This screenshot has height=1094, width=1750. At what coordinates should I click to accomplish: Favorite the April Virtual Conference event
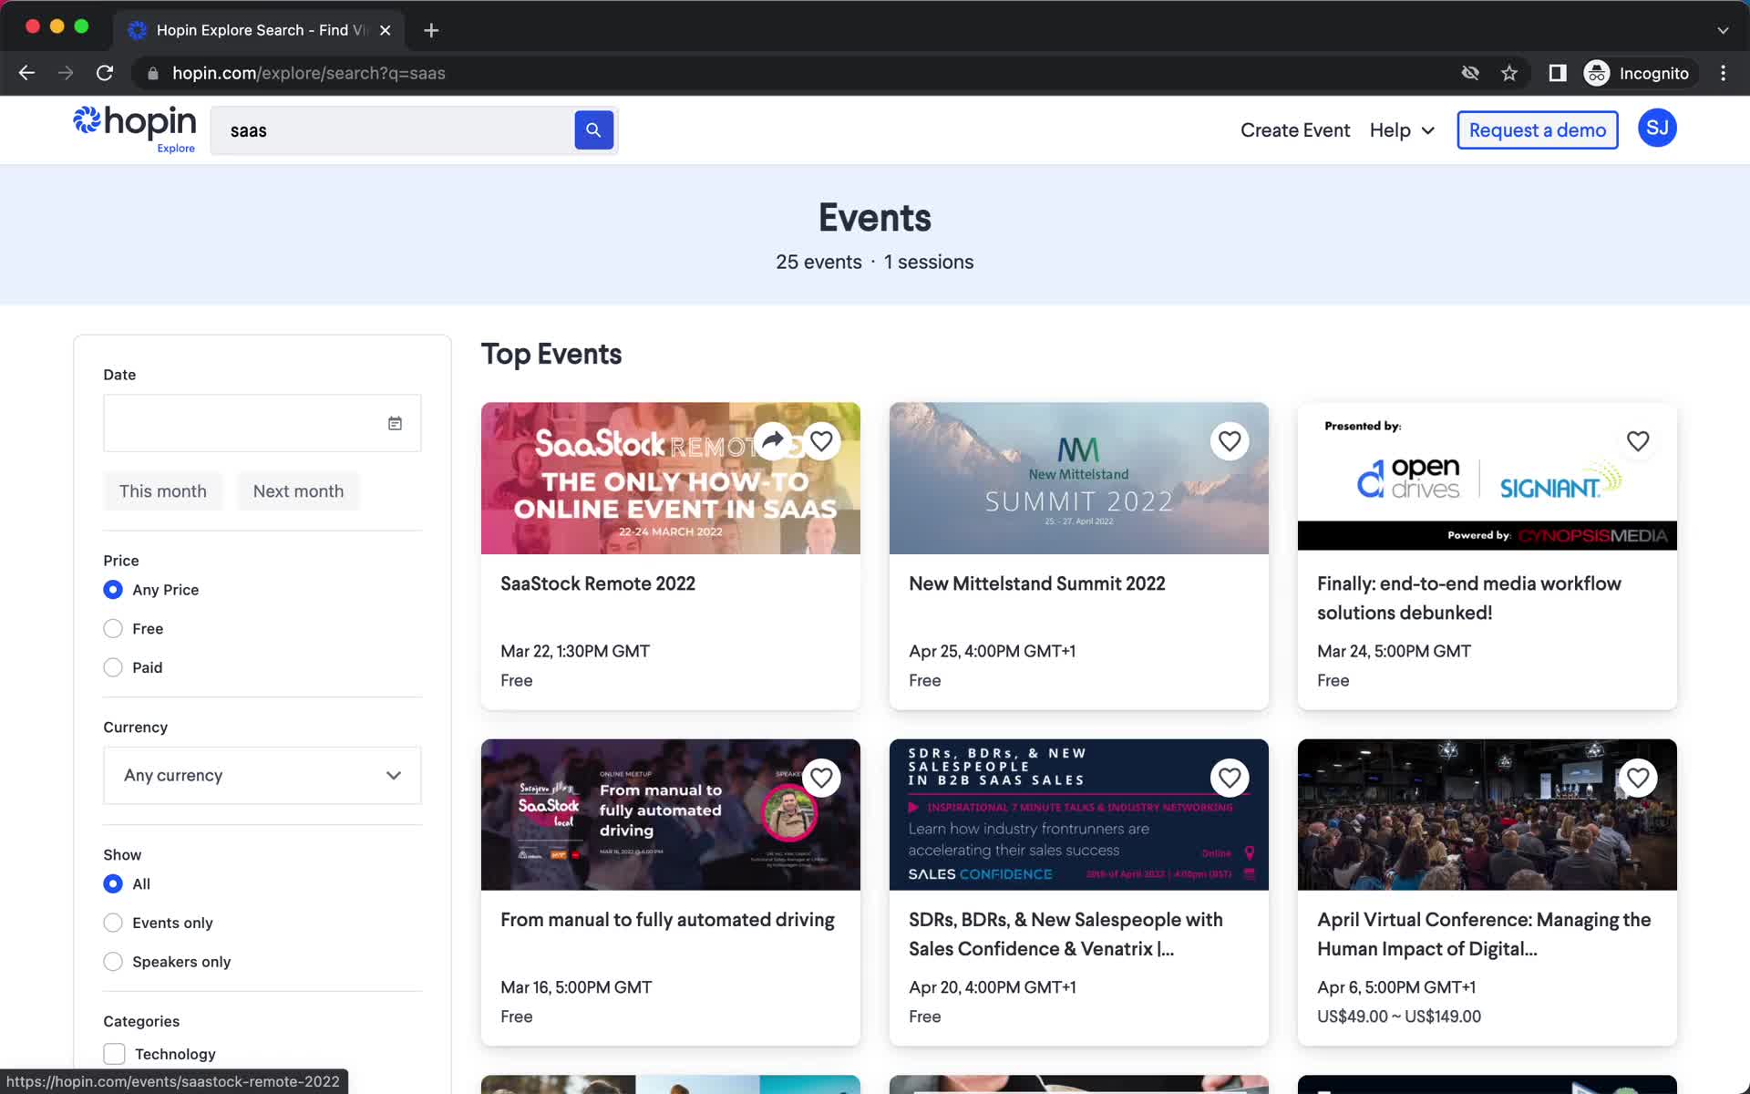click(x=1638, y=778)
